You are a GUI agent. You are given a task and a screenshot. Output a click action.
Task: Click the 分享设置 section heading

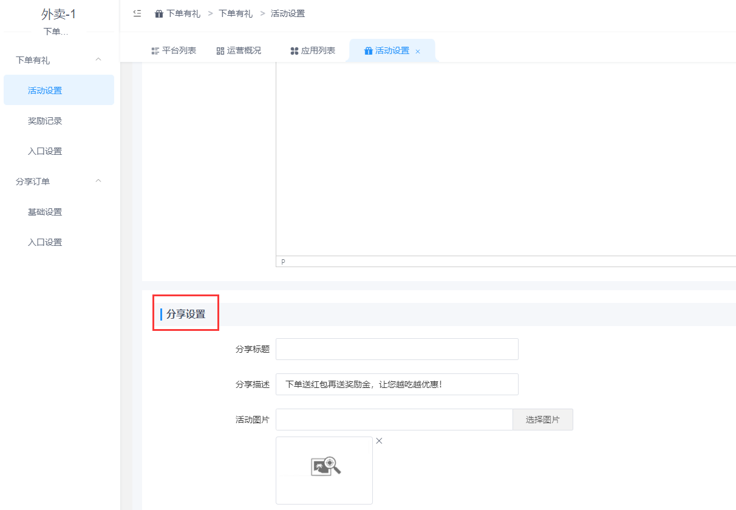[x=186, y=314]
